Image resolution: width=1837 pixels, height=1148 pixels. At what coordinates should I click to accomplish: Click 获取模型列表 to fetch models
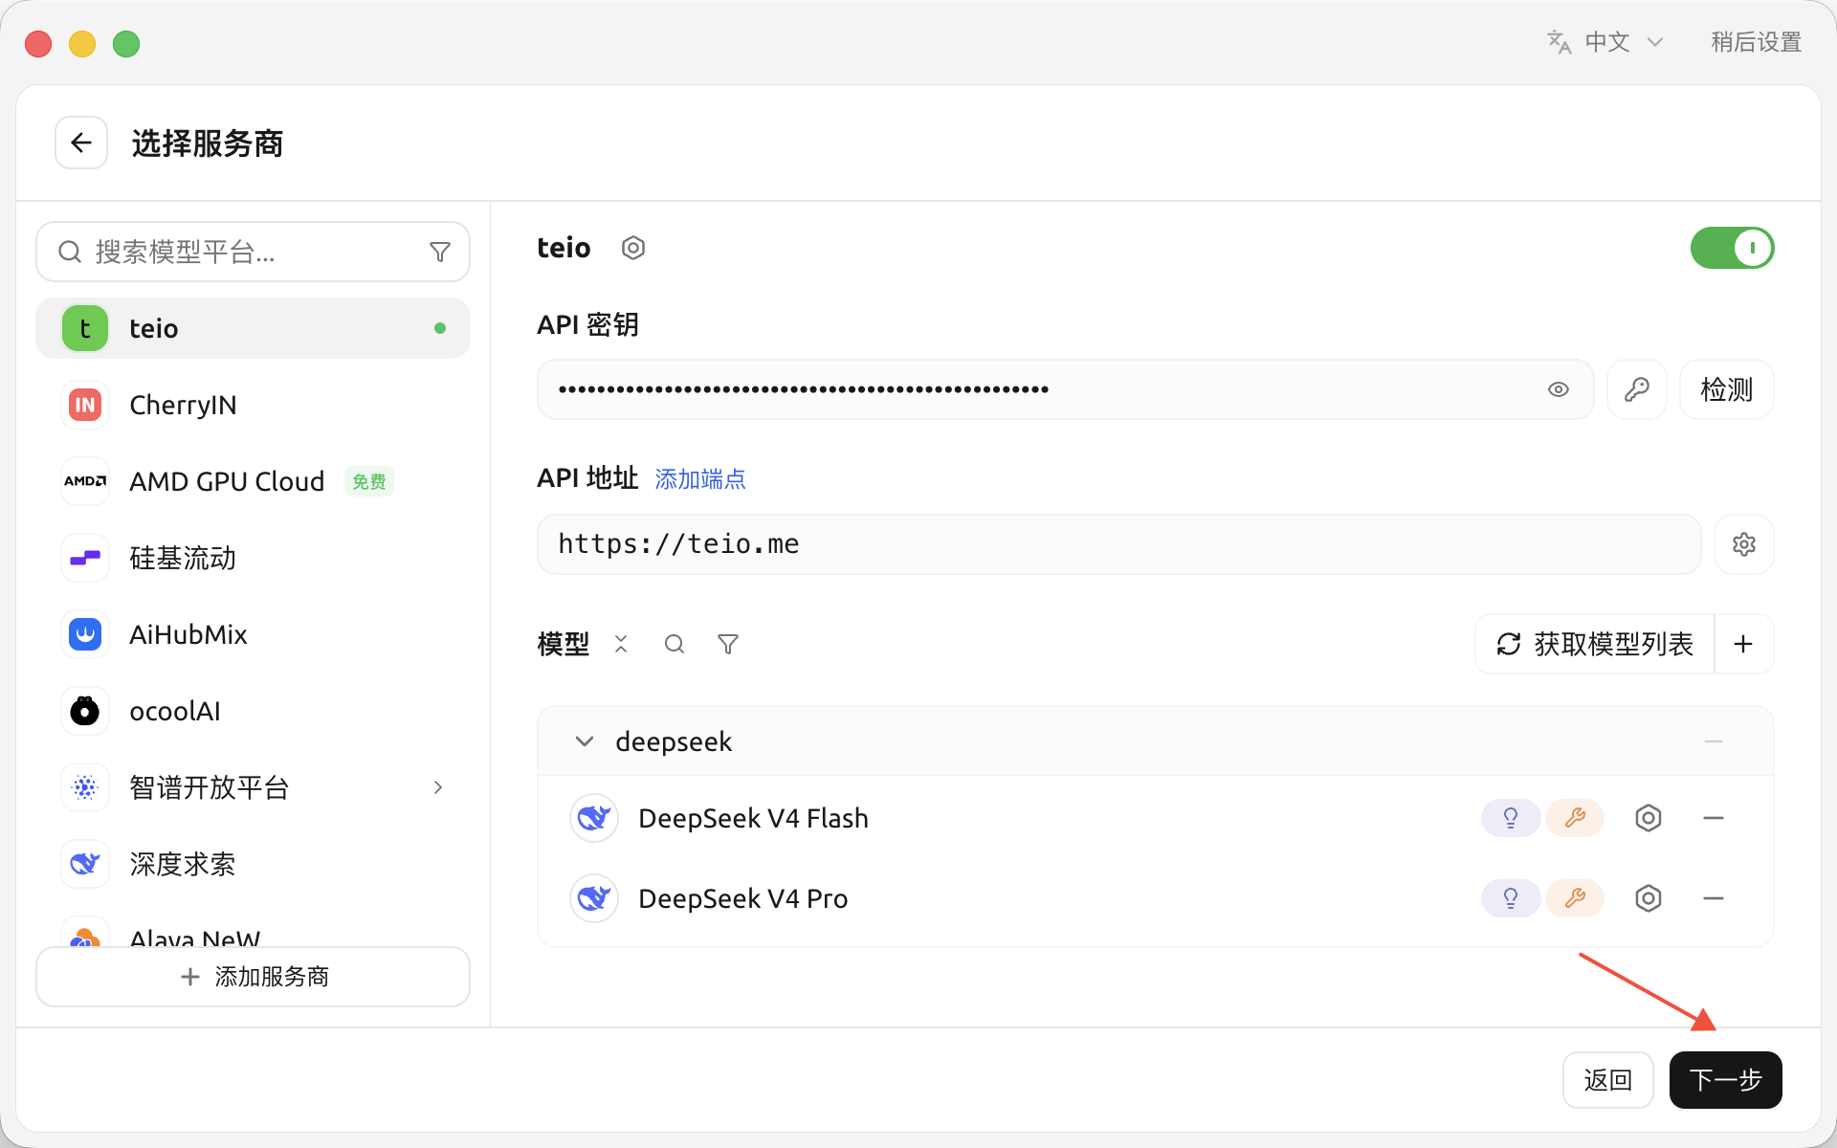coord(1595,644)
